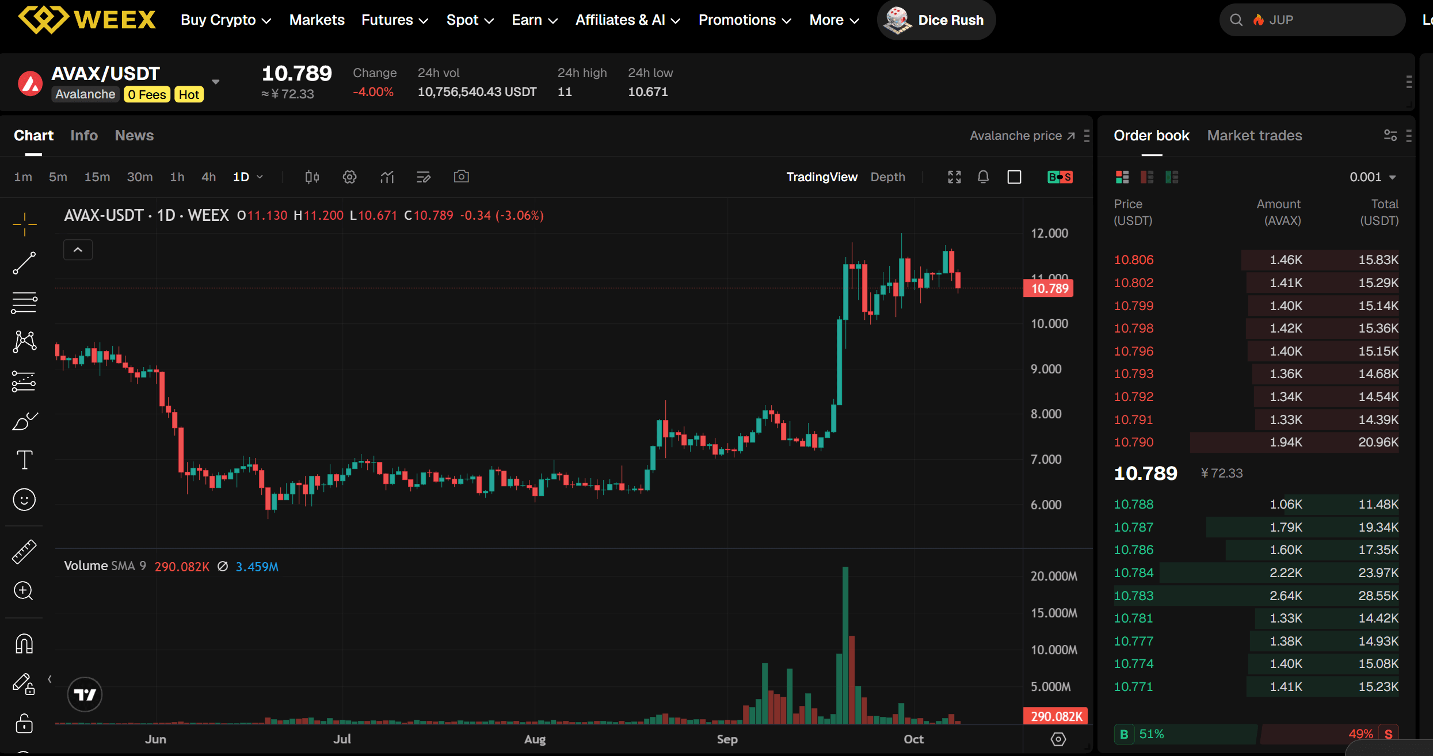Toggle lock all drawing tools
The image size is (1433, 756).
(24, 724)
